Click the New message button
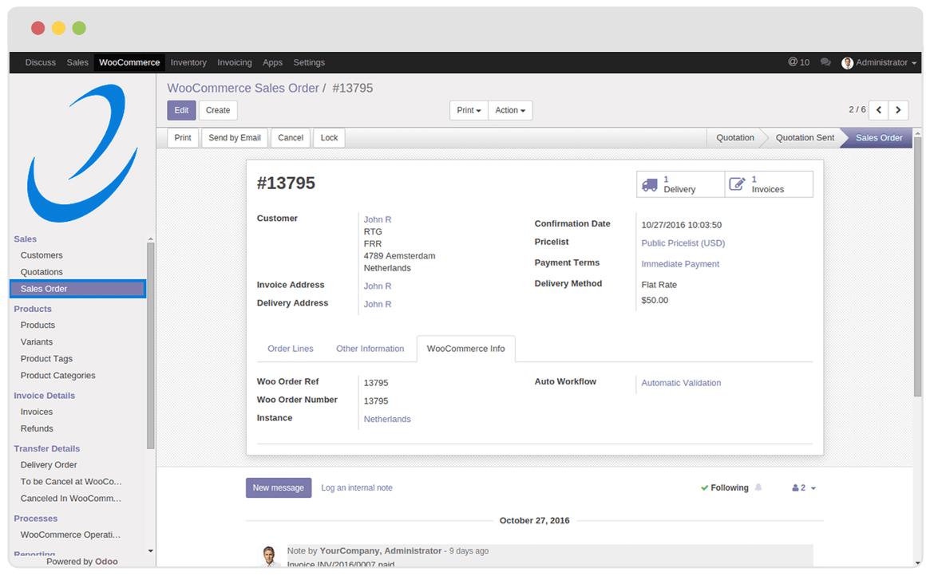Screen dimensions: 934x576 [279, 488]
